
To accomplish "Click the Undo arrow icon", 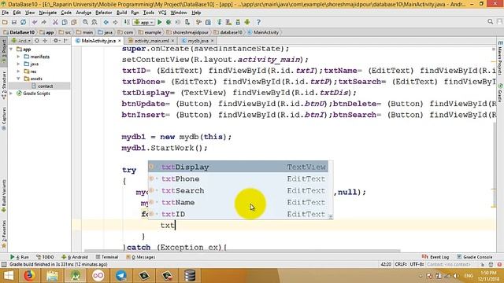I will 35,22.
